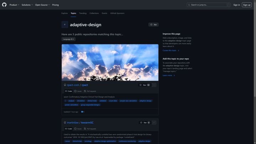Switch to the Explore tab
256x144 pixels.
(64, 13)
